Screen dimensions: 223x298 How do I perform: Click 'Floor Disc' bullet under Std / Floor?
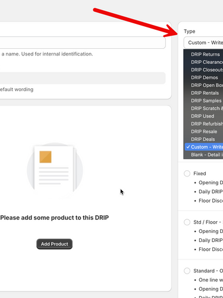(211, 249)
